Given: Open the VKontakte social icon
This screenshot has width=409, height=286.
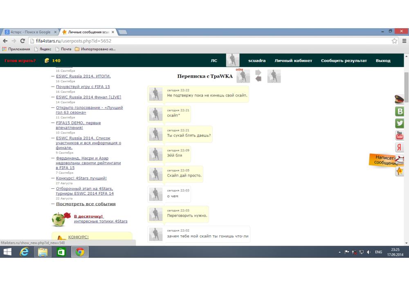Looking at the screenshot, I should (x=399, y=111).
